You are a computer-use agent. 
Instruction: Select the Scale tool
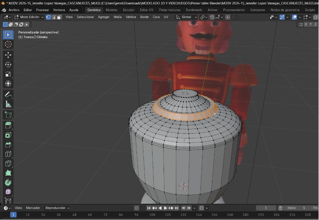click(8, 74)
